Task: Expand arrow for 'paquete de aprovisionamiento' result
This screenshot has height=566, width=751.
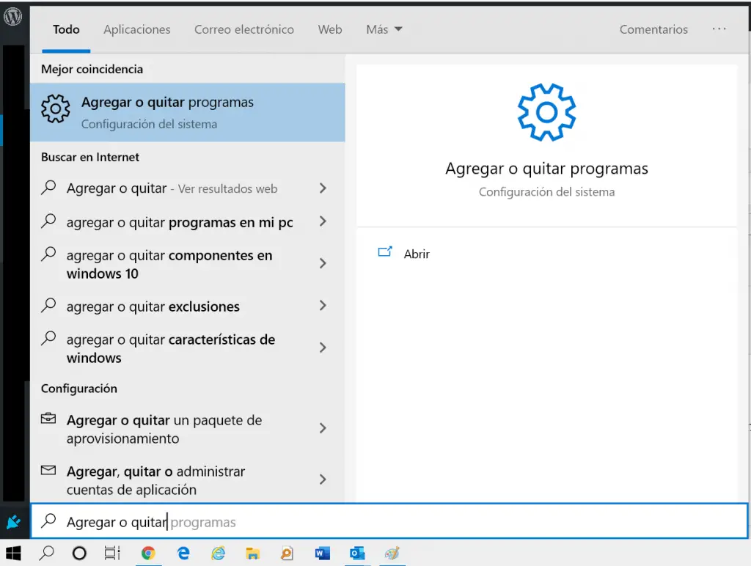Action: pos(323,428)
